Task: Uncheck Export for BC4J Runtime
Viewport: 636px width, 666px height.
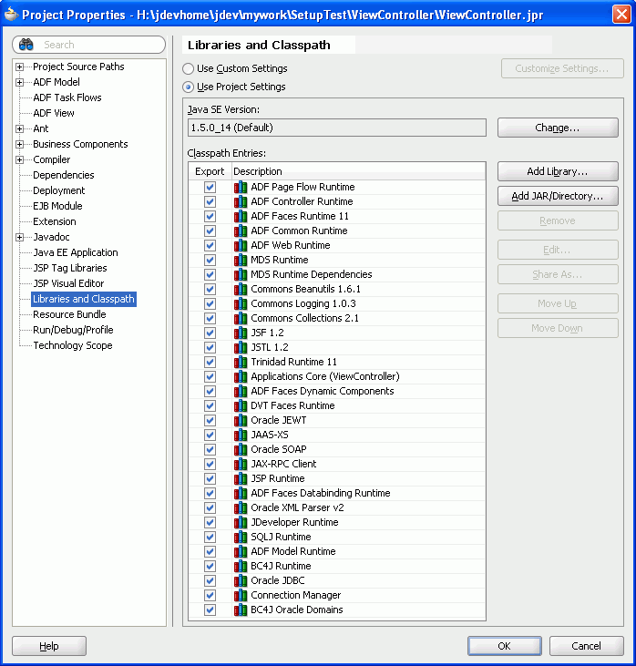Action: pos(210,566)
